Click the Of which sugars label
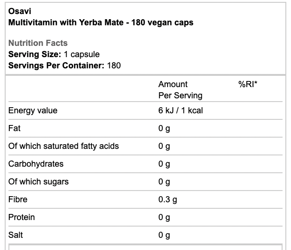The width and height of the screenshot is (291, 250). click(38, 182)
